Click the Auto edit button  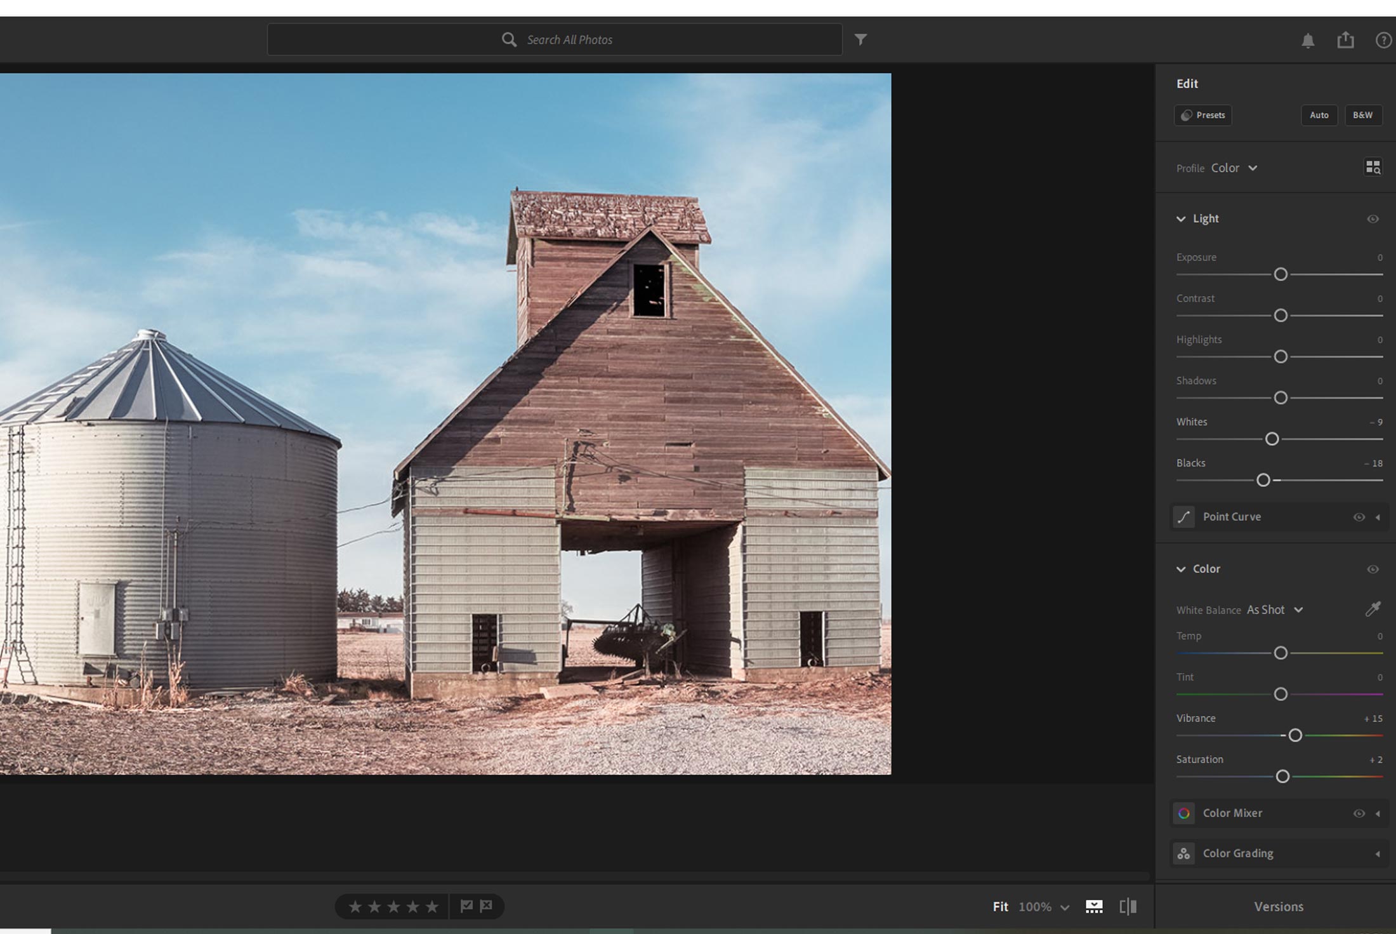point(1319,115)
